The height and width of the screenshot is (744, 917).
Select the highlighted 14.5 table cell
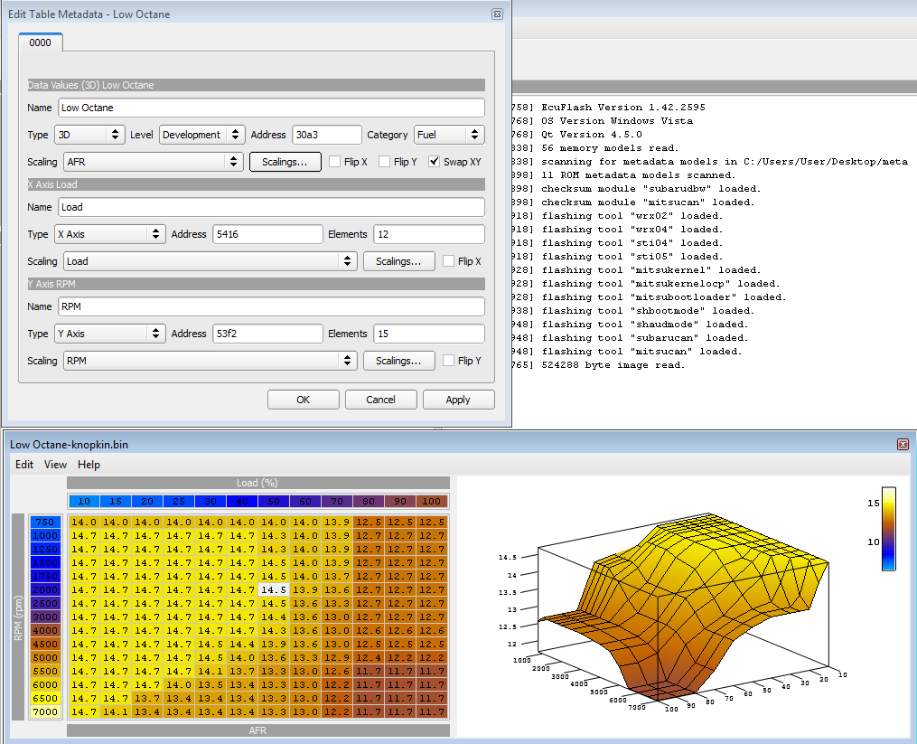pos(275,589)
